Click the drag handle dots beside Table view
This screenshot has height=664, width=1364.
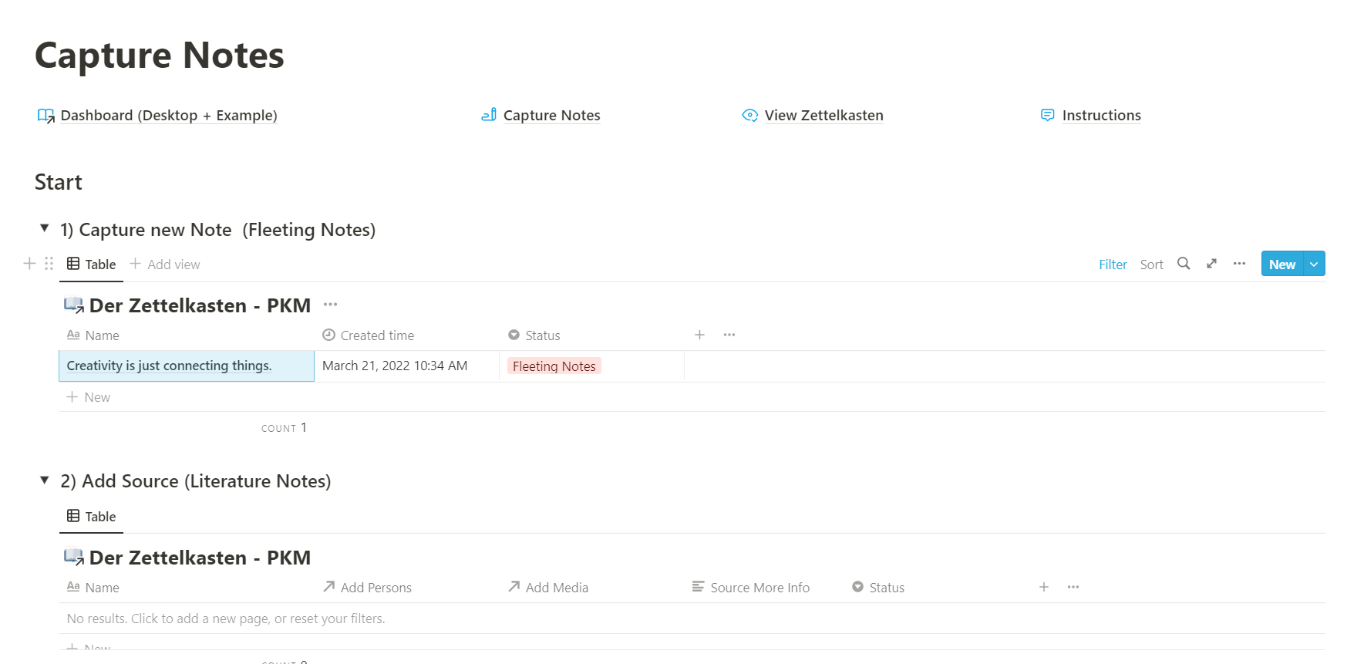pyautogui.click(x=49, y=264)
